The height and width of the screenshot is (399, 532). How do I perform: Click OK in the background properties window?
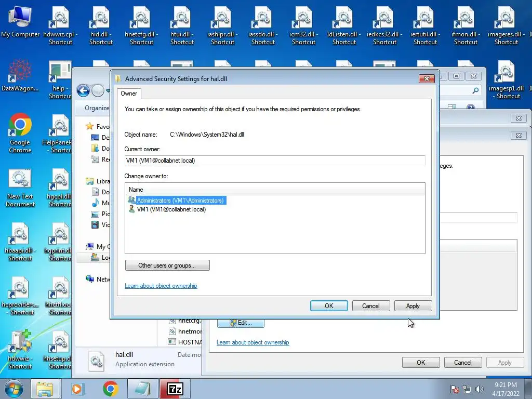[421, 362]
